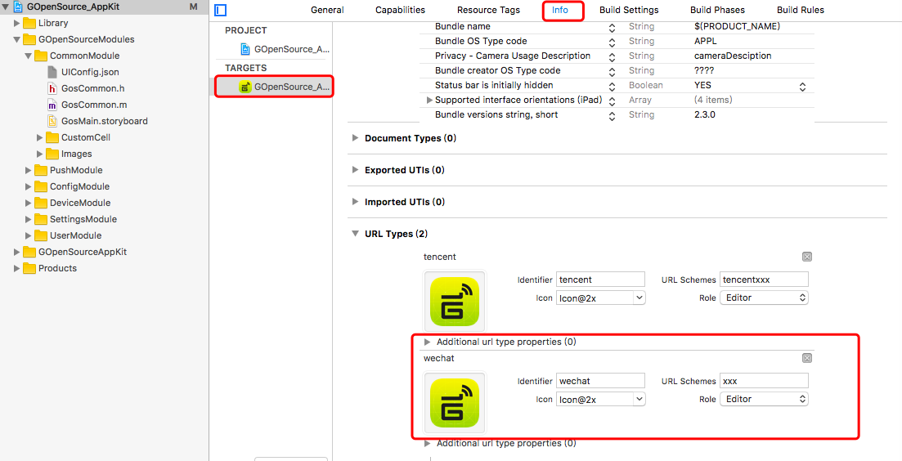This screenshot has height=461, width=902.
Task: Open the Role dropdown for wechat
Action: pyautogui.click(x=764, y=399)
